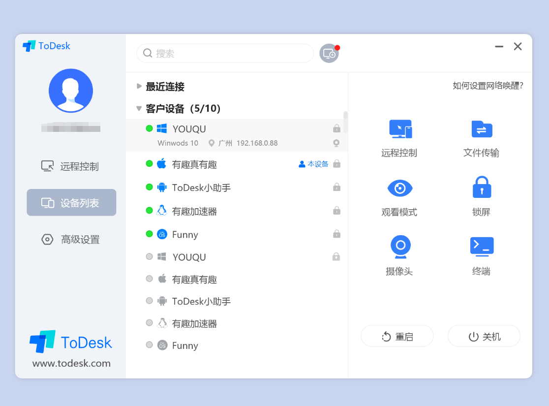
Task: Open 高级设置 in the sidebar
Action: (71, 239)
